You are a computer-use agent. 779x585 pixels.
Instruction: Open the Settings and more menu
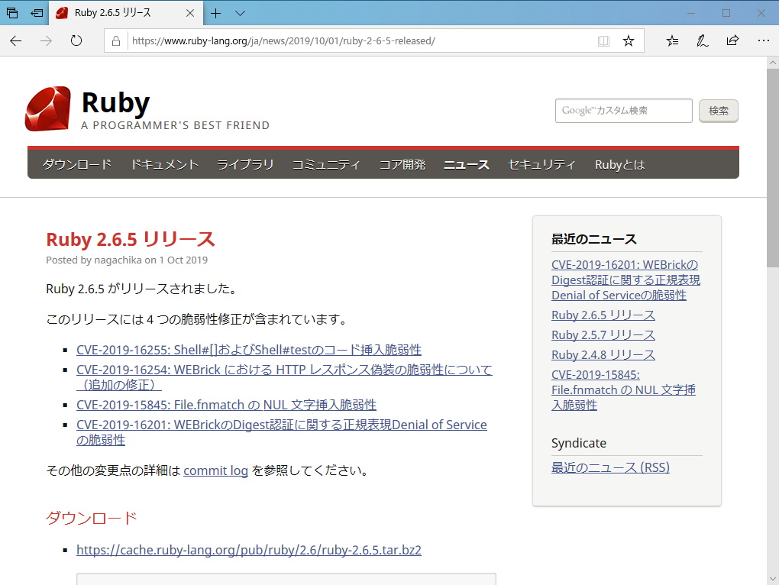click(x=763, y=41)
